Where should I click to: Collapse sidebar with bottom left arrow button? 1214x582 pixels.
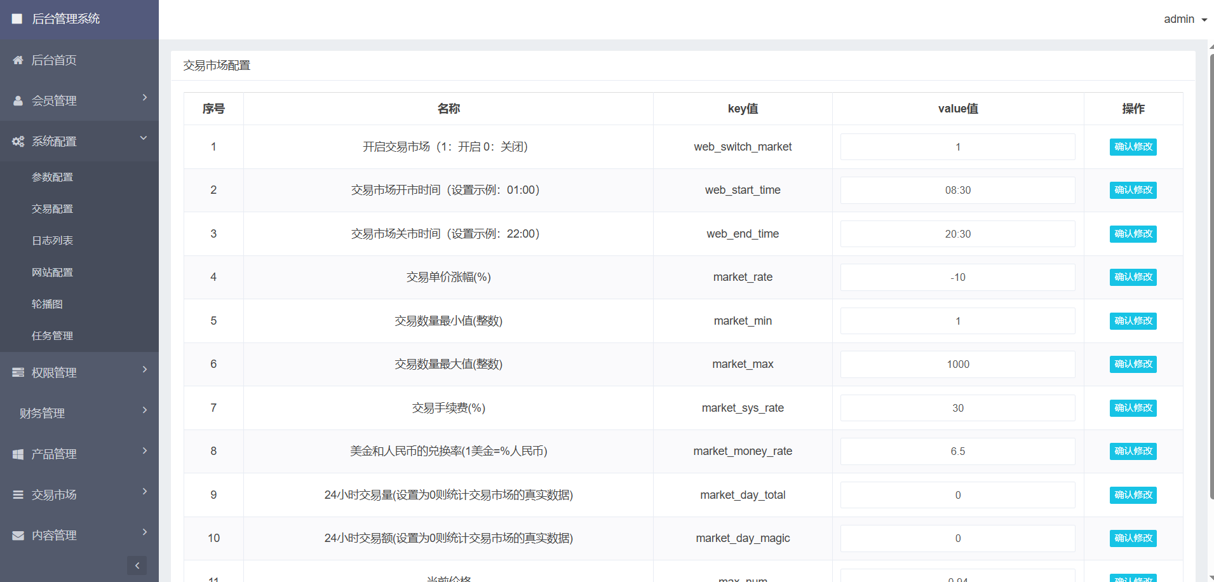click(x=137, y=565)
